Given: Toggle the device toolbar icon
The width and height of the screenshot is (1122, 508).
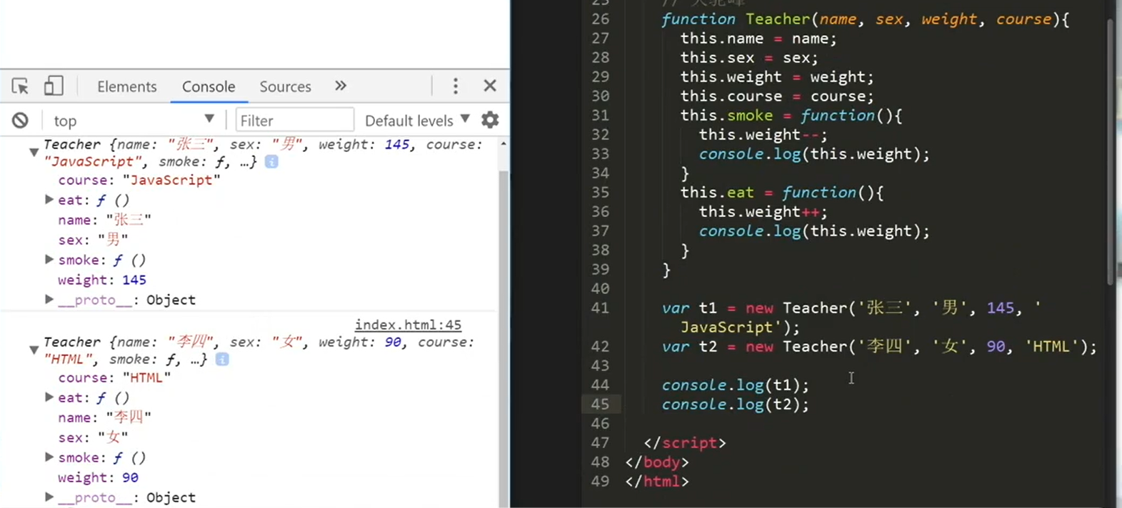Looking at the screenshot, I should point(54,86).
